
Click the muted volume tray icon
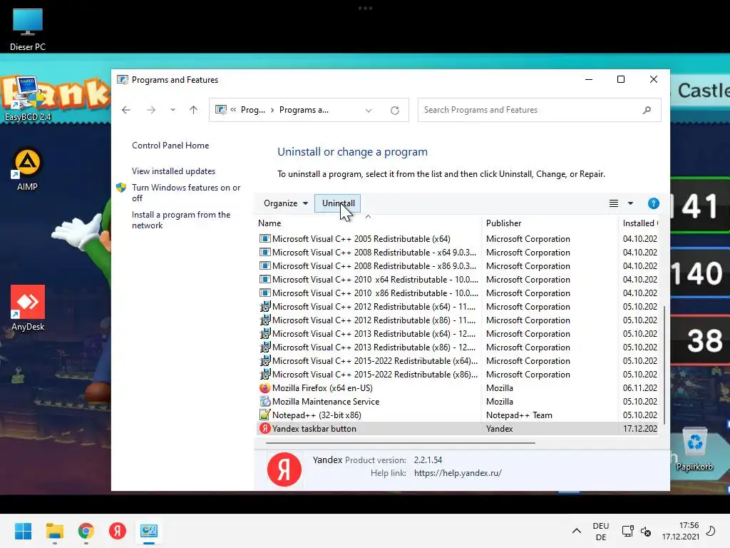pos(646,531)
